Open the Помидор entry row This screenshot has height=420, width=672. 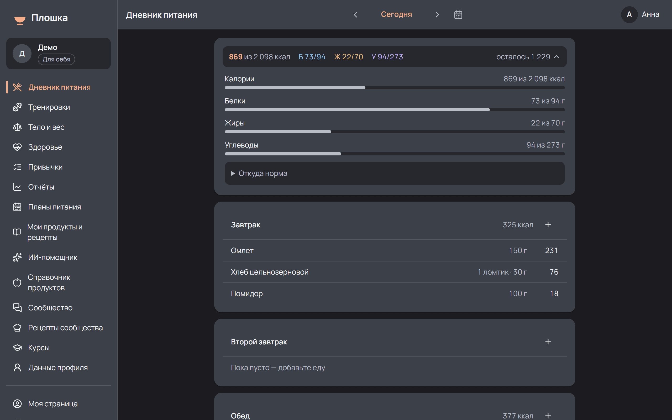[395, 294]
